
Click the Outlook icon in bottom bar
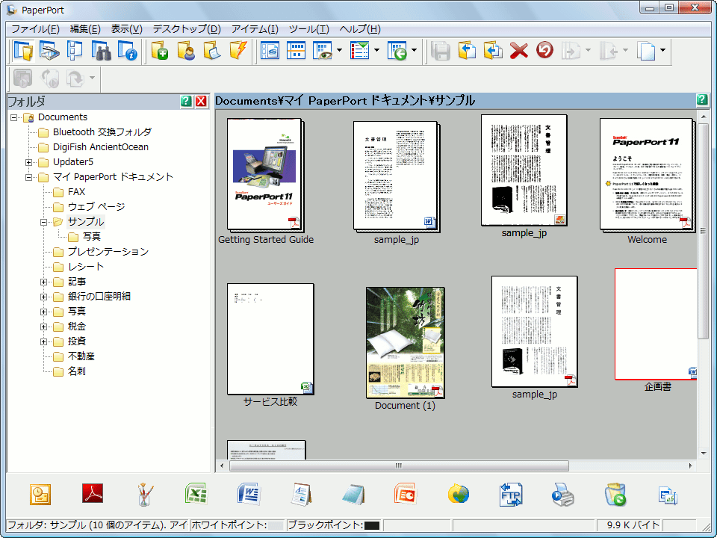click(40, 495)
